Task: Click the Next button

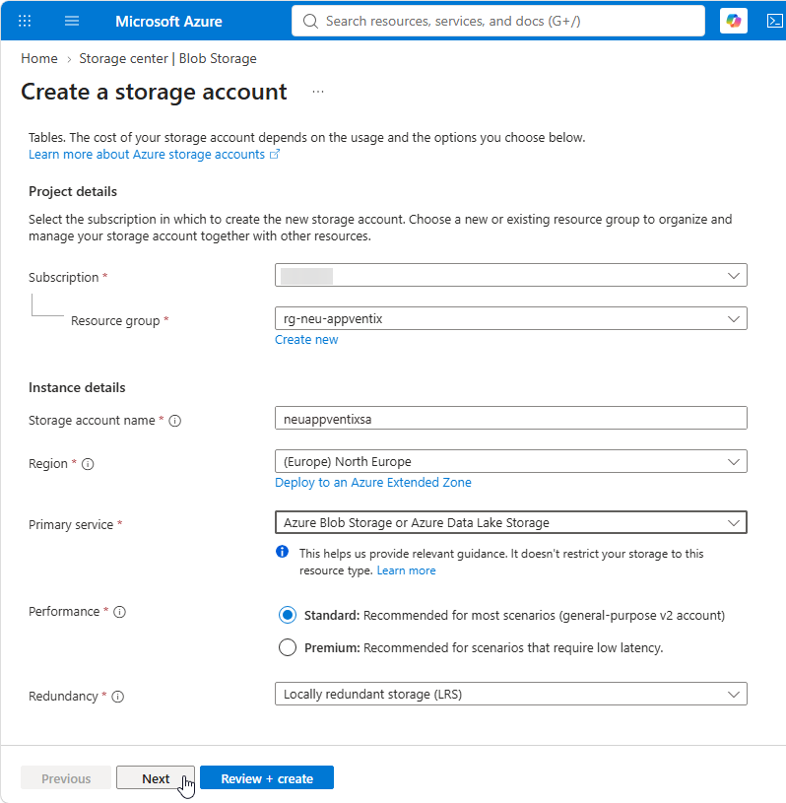Action: (156, 778)
